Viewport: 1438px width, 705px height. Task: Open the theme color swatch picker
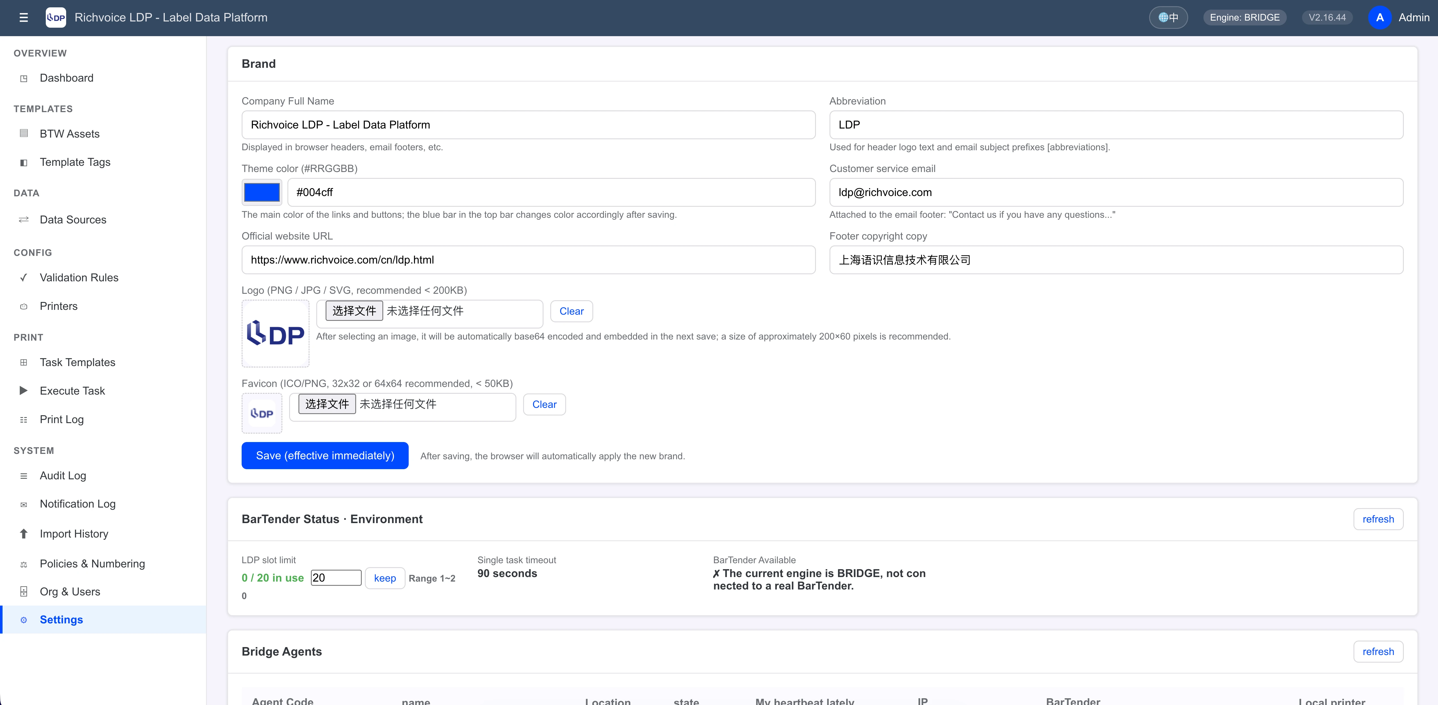point(262,192)
